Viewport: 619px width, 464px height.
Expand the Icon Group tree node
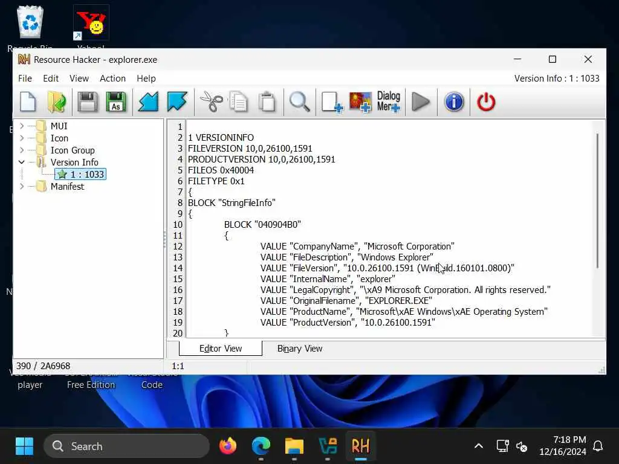click(22, 150)
